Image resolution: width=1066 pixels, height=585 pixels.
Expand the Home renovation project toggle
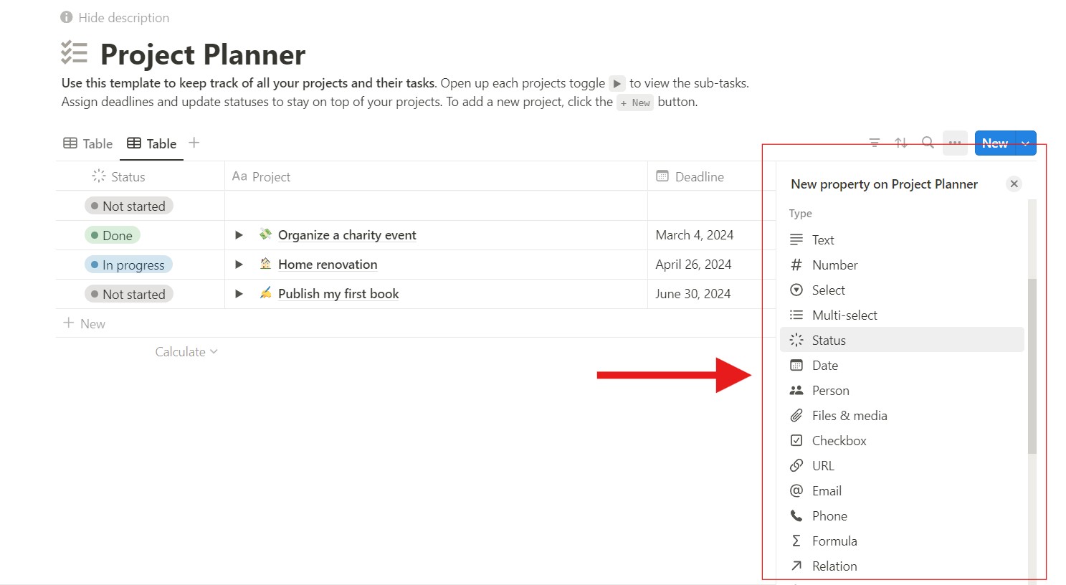(239, 264)
